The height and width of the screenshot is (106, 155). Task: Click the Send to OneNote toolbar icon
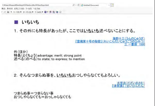(50, 12)
